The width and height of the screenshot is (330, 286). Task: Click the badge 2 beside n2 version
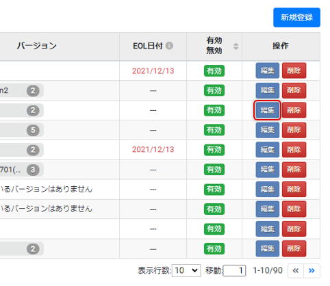click(x=33, y=91)
